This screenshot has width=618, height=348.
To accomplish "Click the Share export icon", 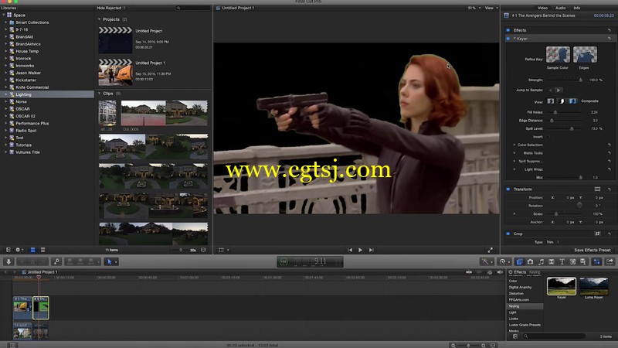I will tap(610, 261).
